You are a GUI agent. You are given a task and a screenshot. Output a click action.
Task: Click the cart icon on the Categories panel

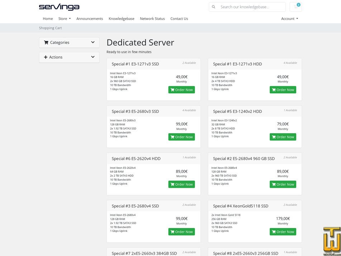46,42
